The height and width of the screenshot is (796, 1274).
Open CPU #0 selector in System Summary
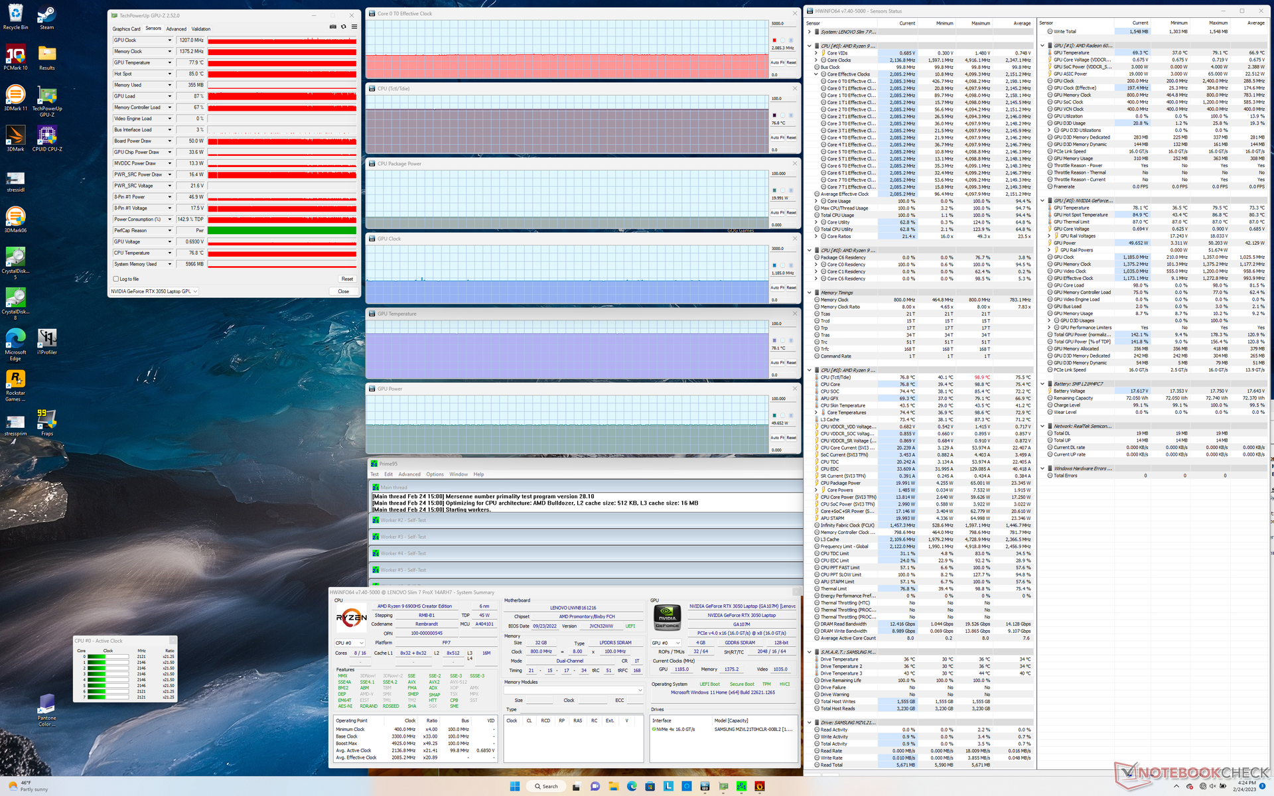[350, 643]
